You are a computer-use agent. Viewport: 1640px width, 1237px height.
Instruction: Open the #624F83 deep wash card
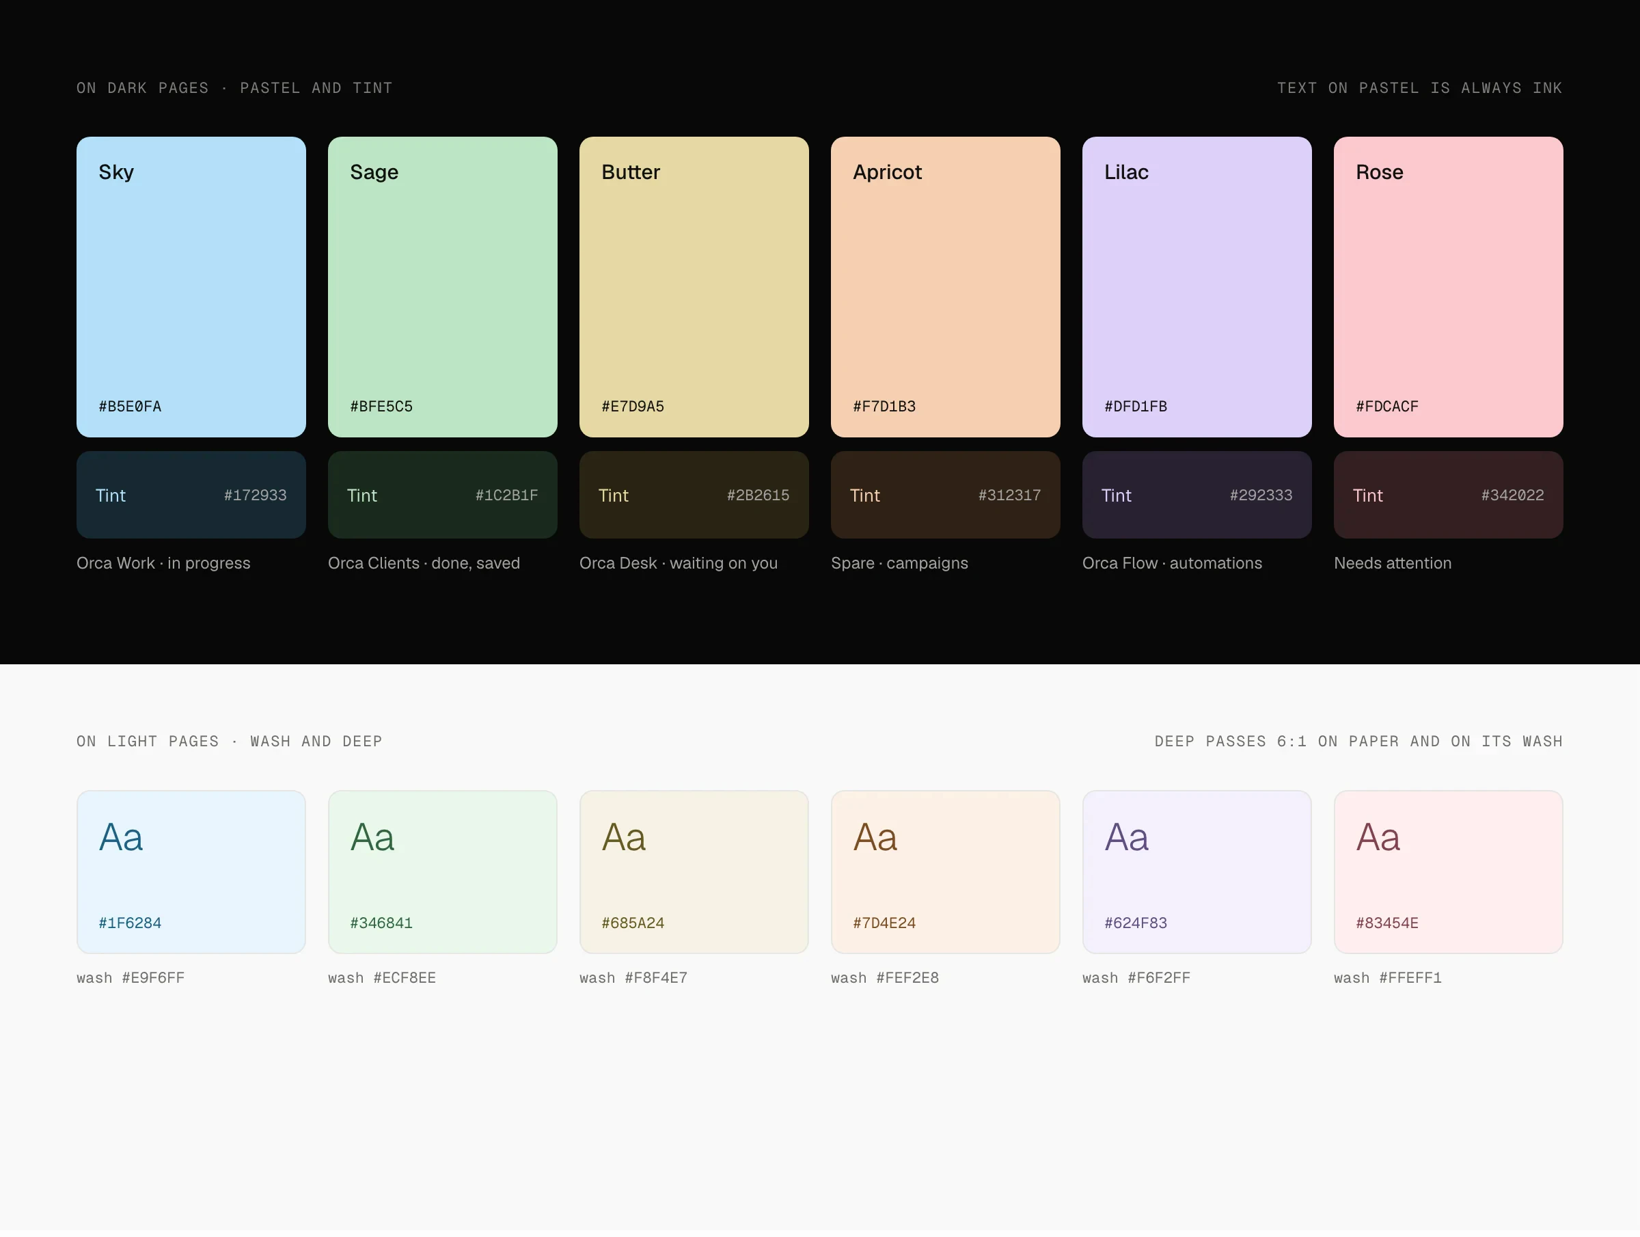tap(1197, 872)
